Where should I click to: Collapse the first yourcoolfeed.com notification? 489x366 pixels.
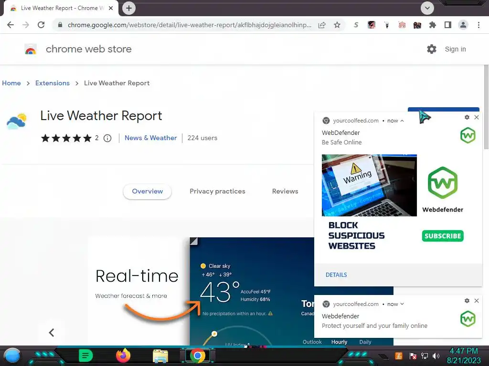click(402, 121)
